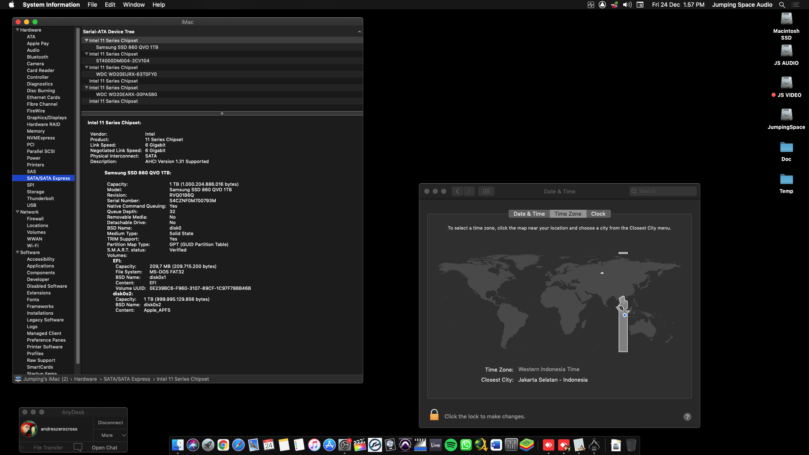Click the lock icon to make changes
809x455 pixels.
pyautogui.click(x=434, y=415)
